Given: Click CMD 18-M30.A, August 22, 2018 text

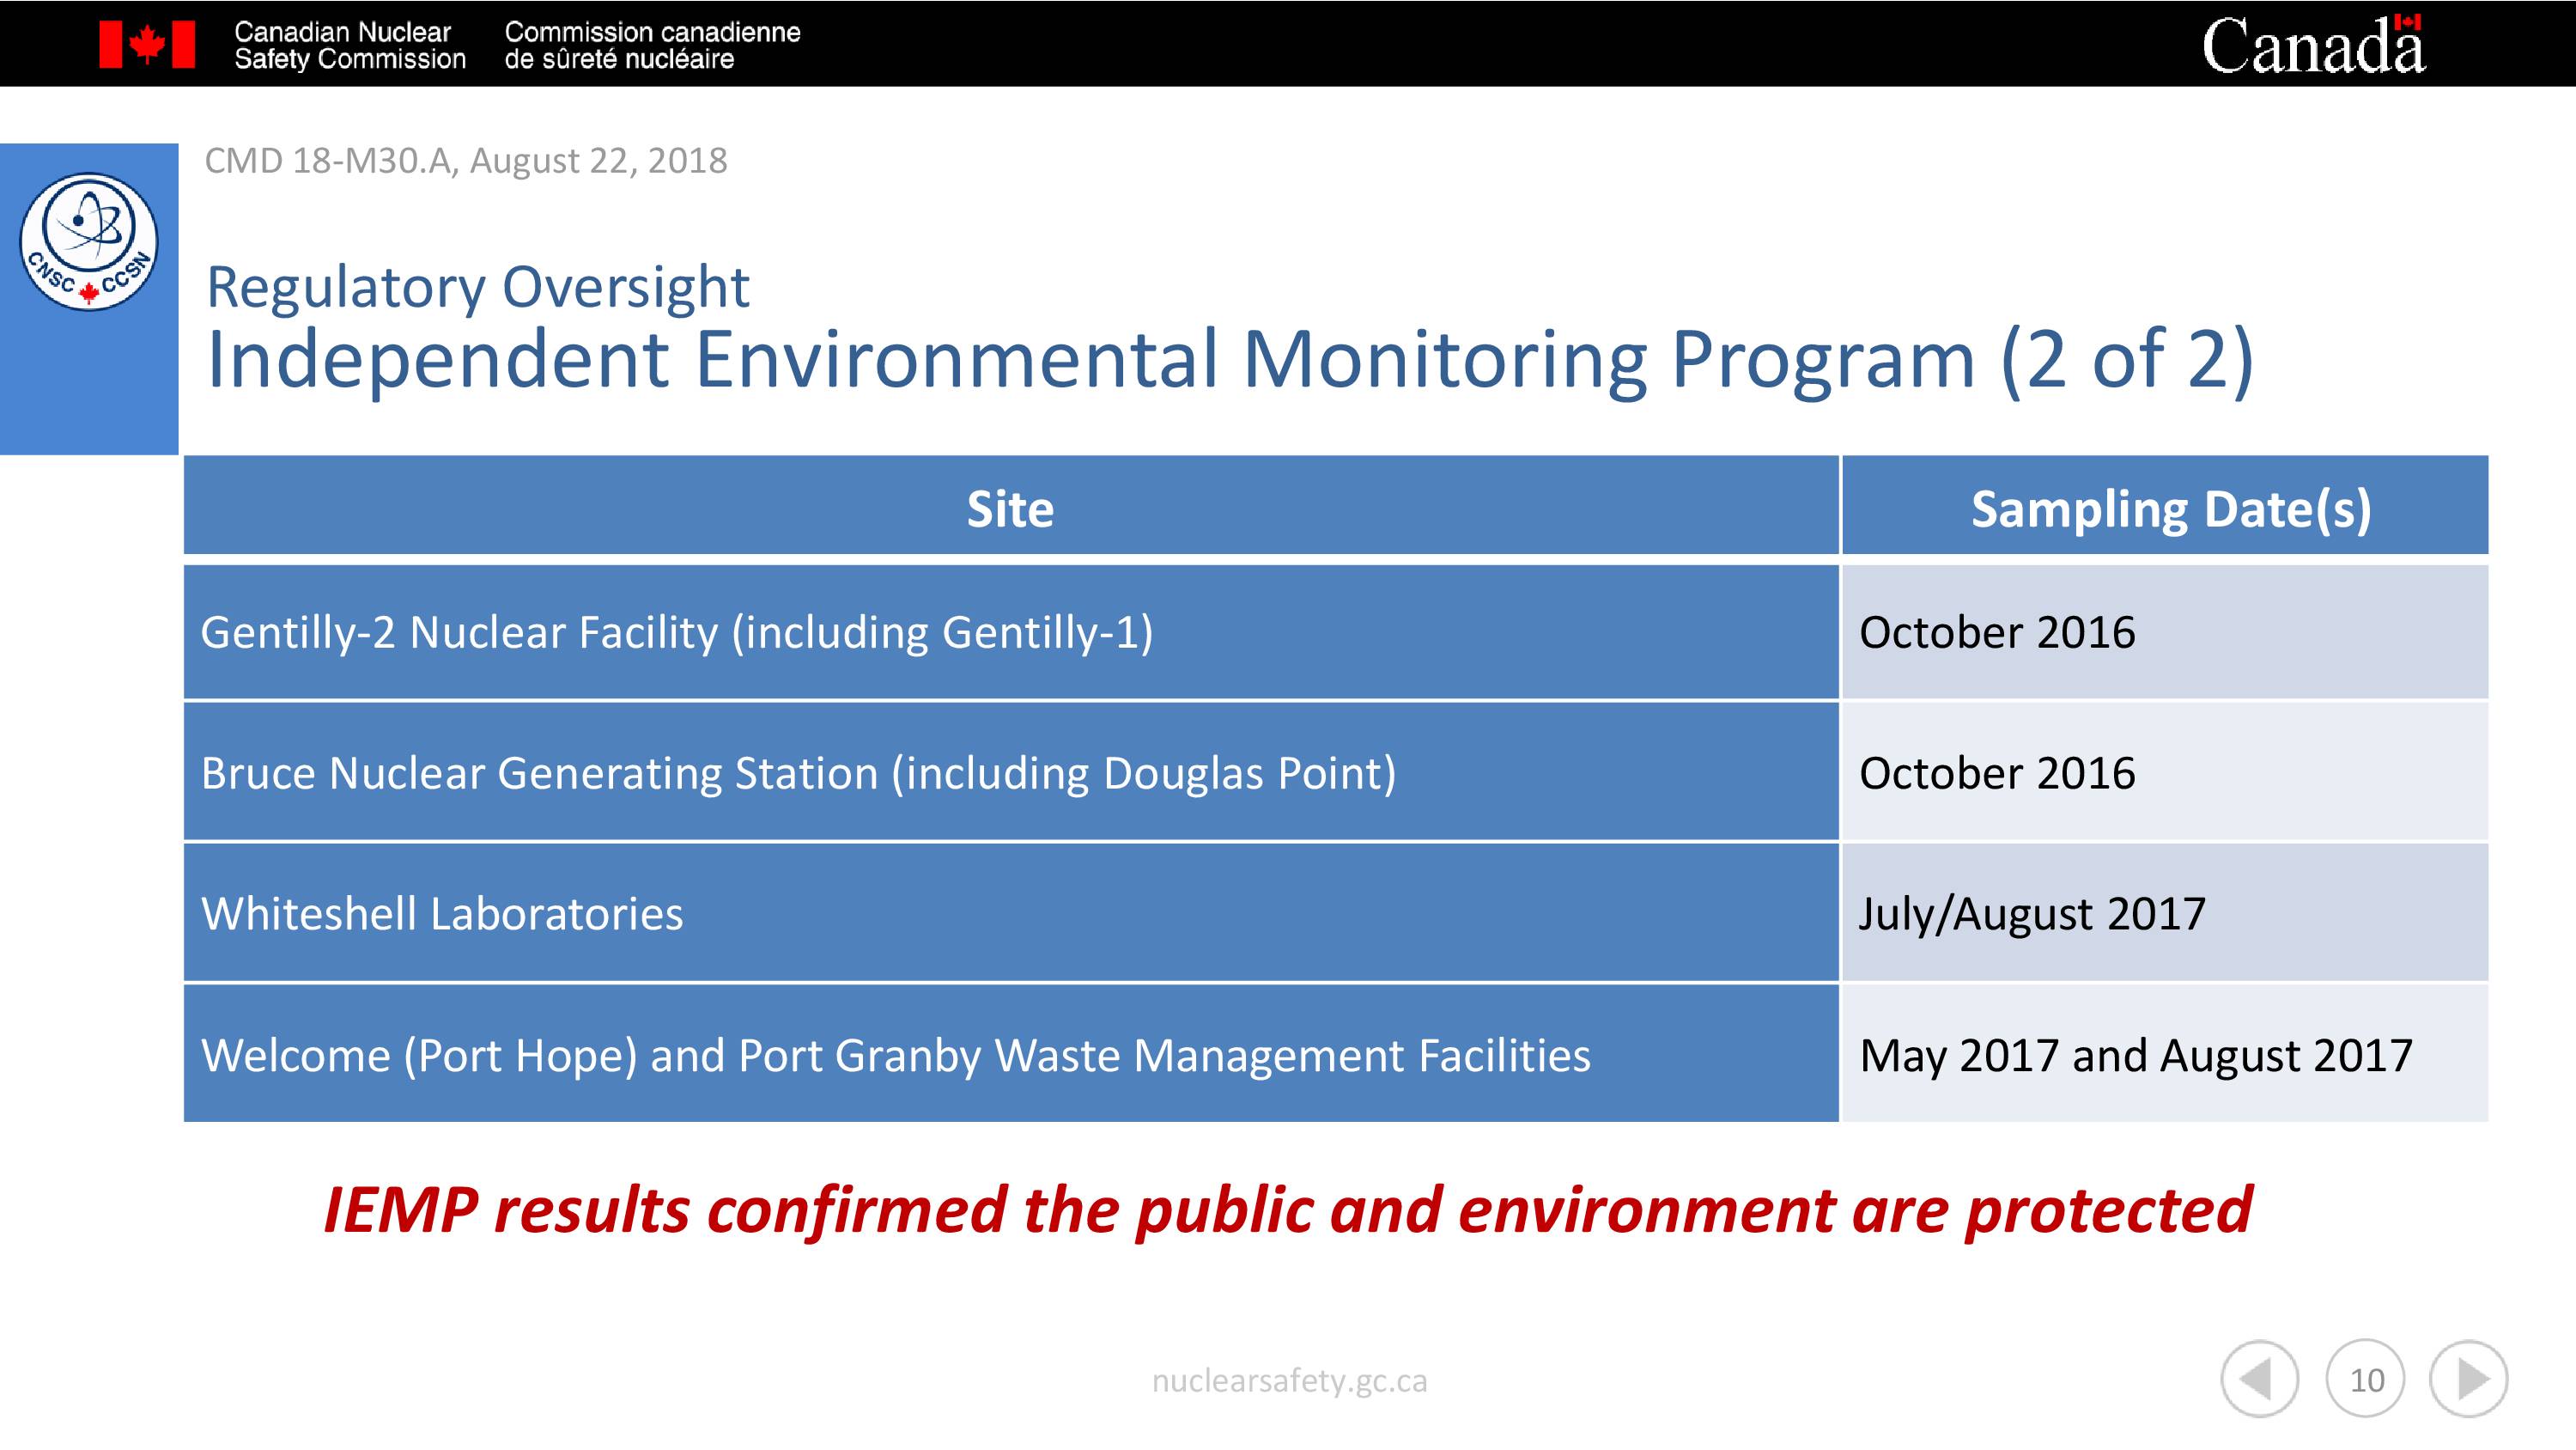Looking at the screenshot, I should coord(466,161).
